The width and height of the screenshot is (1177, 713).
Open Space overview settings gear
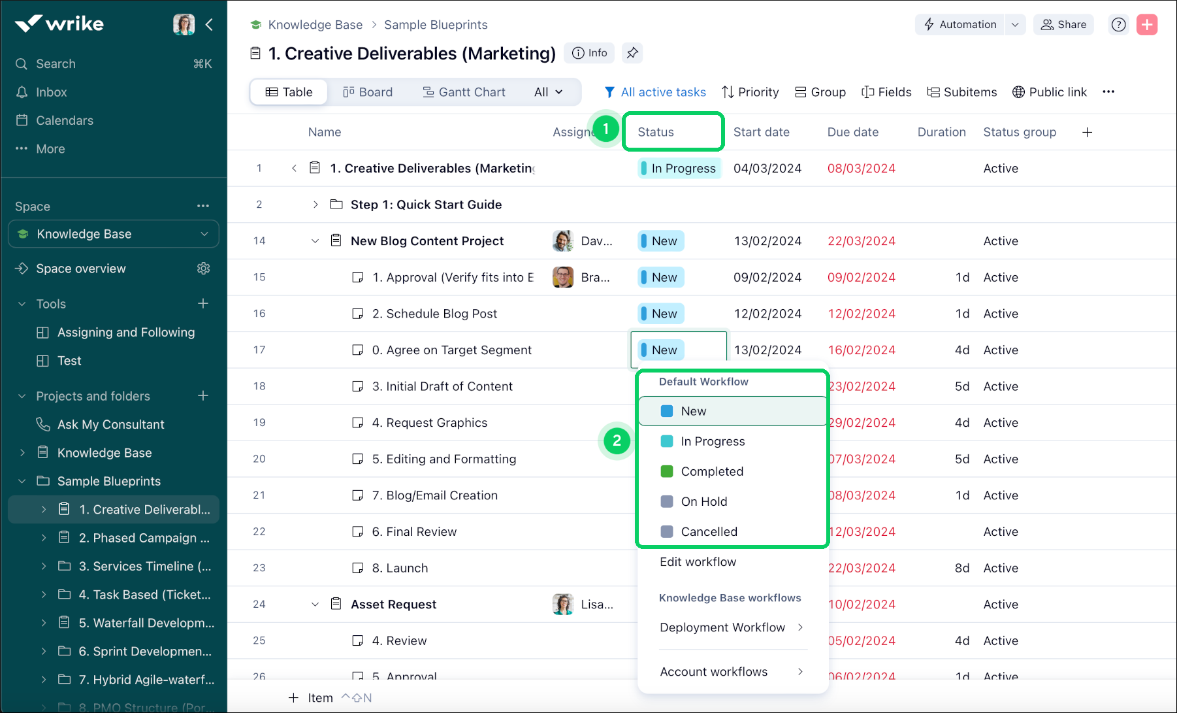click(203, 269)
